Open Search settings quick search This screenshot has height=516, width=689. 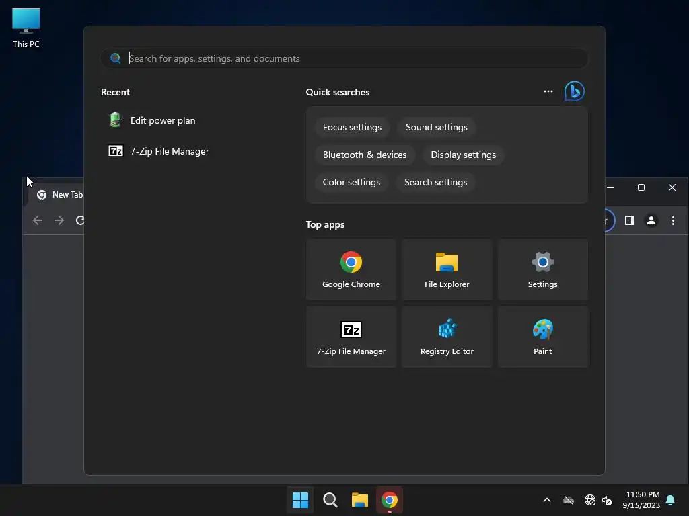point(435,183)
